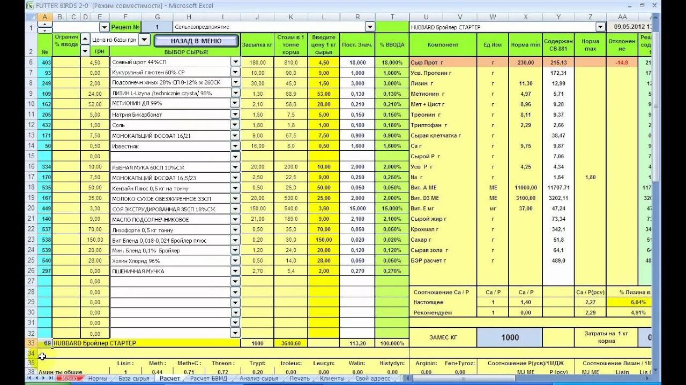
Task: Click the select-all corner of the worksheet
Action: [x=31, y=17]
